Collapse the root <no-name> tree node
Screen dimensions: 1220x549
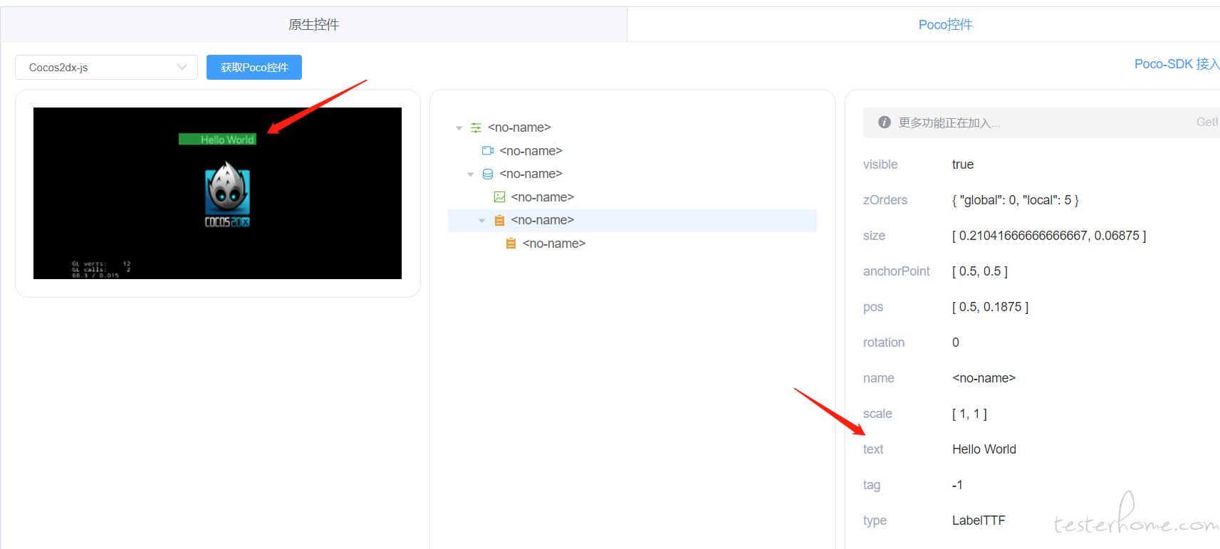tap(459, 128)
